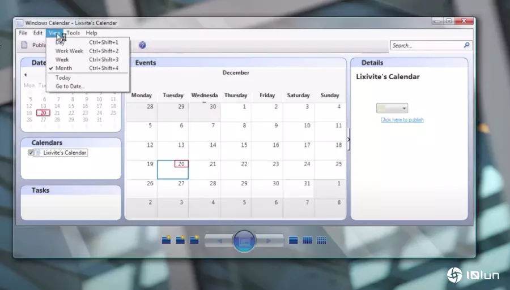Follow the Click here to publish link
510x290 pixels.
click(402, 120)
